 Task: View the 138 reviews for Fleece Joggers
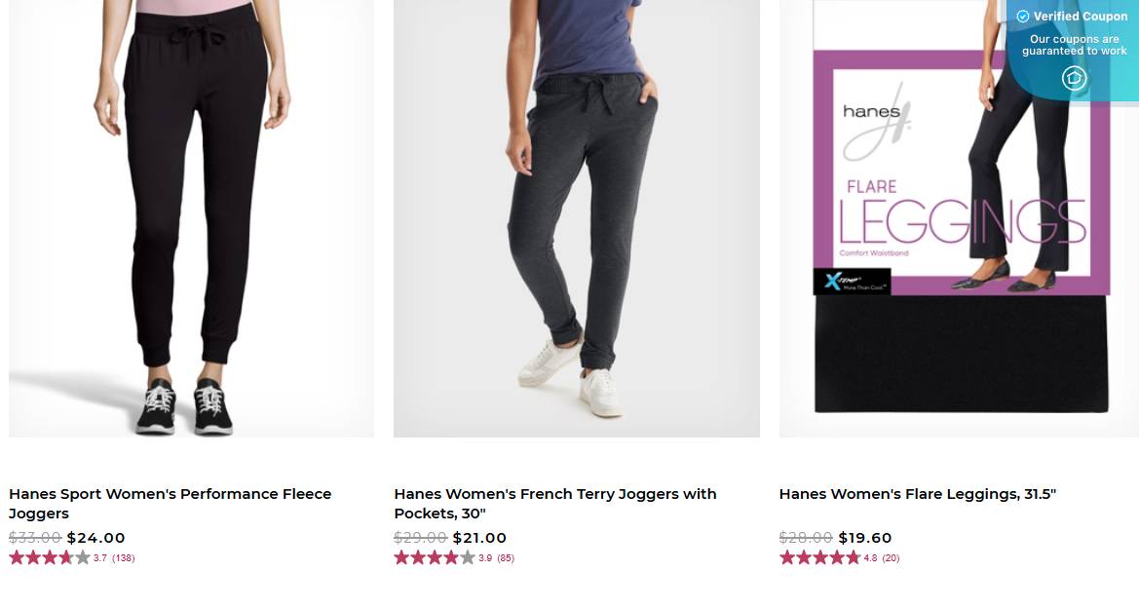tap(124, 557)
